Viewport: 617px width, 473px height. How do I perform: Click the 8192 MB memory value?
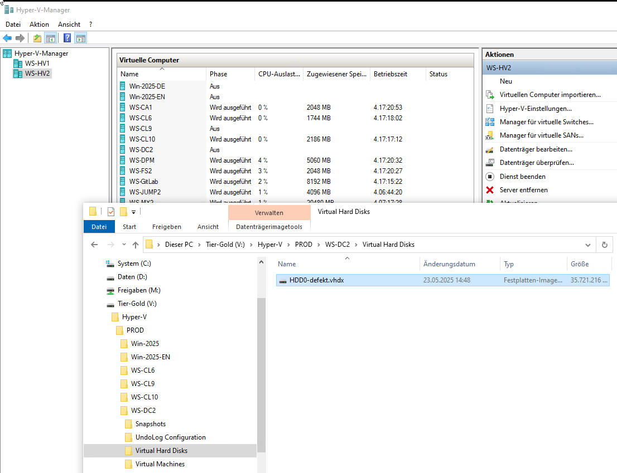(319, 182)
